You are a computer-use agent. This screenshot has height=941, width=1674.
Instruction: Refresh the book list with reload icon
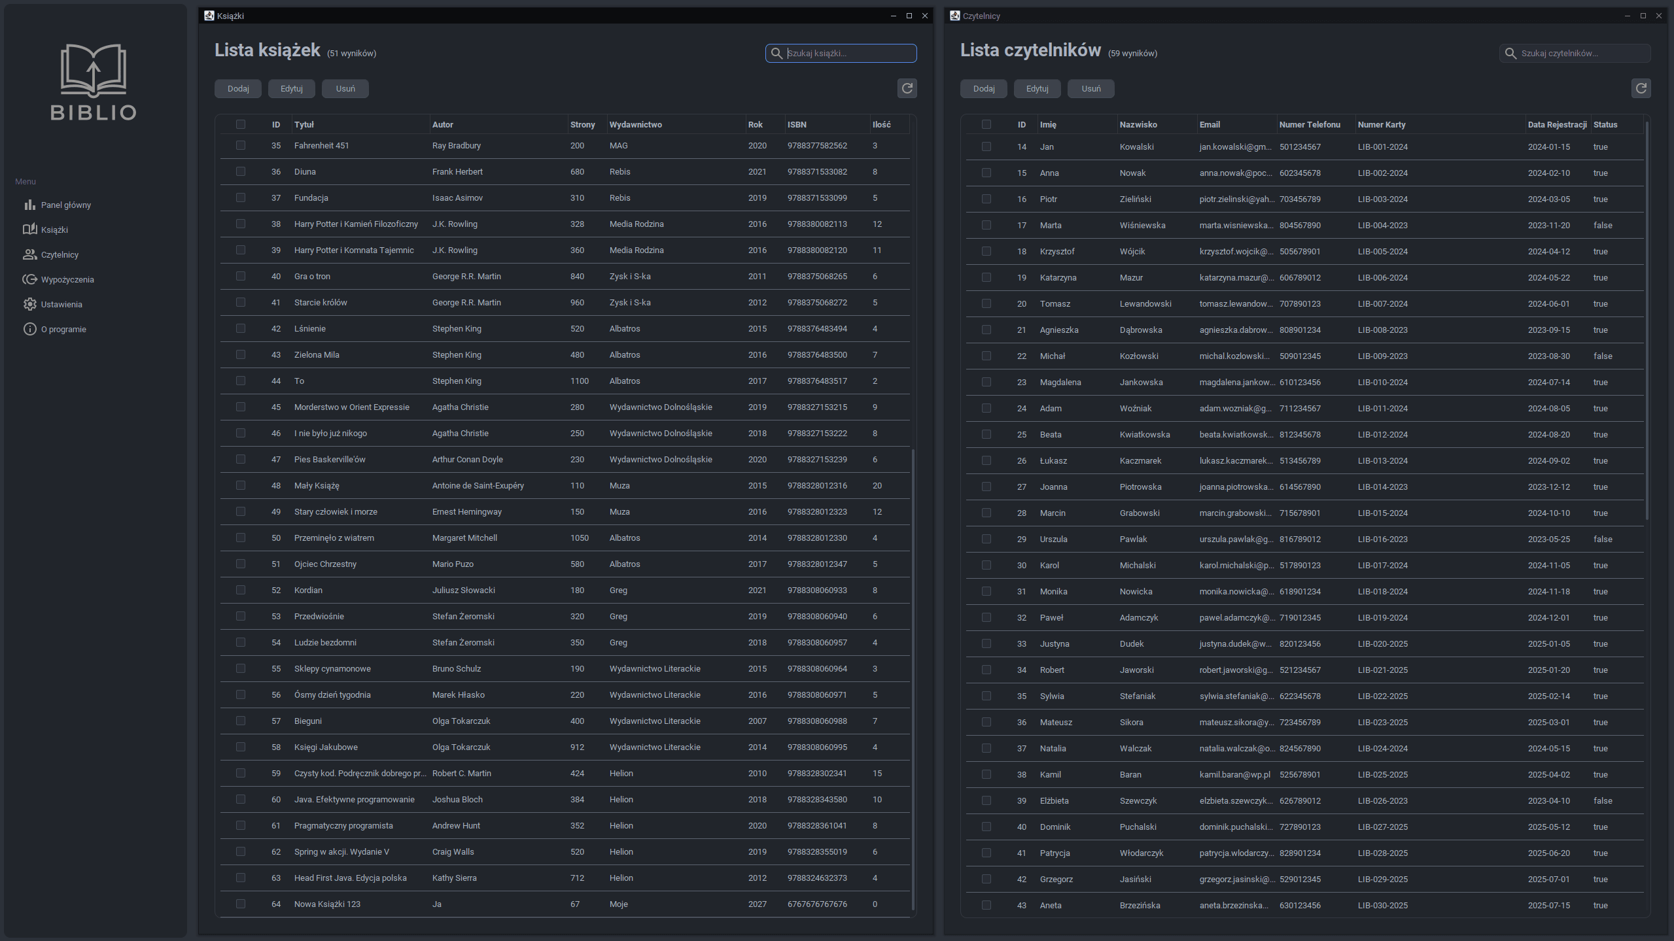(907, 88)
